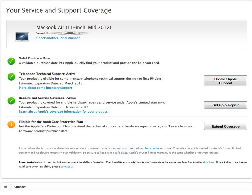Click green checkmark beside Telephone Technical Support

[11, 77]
